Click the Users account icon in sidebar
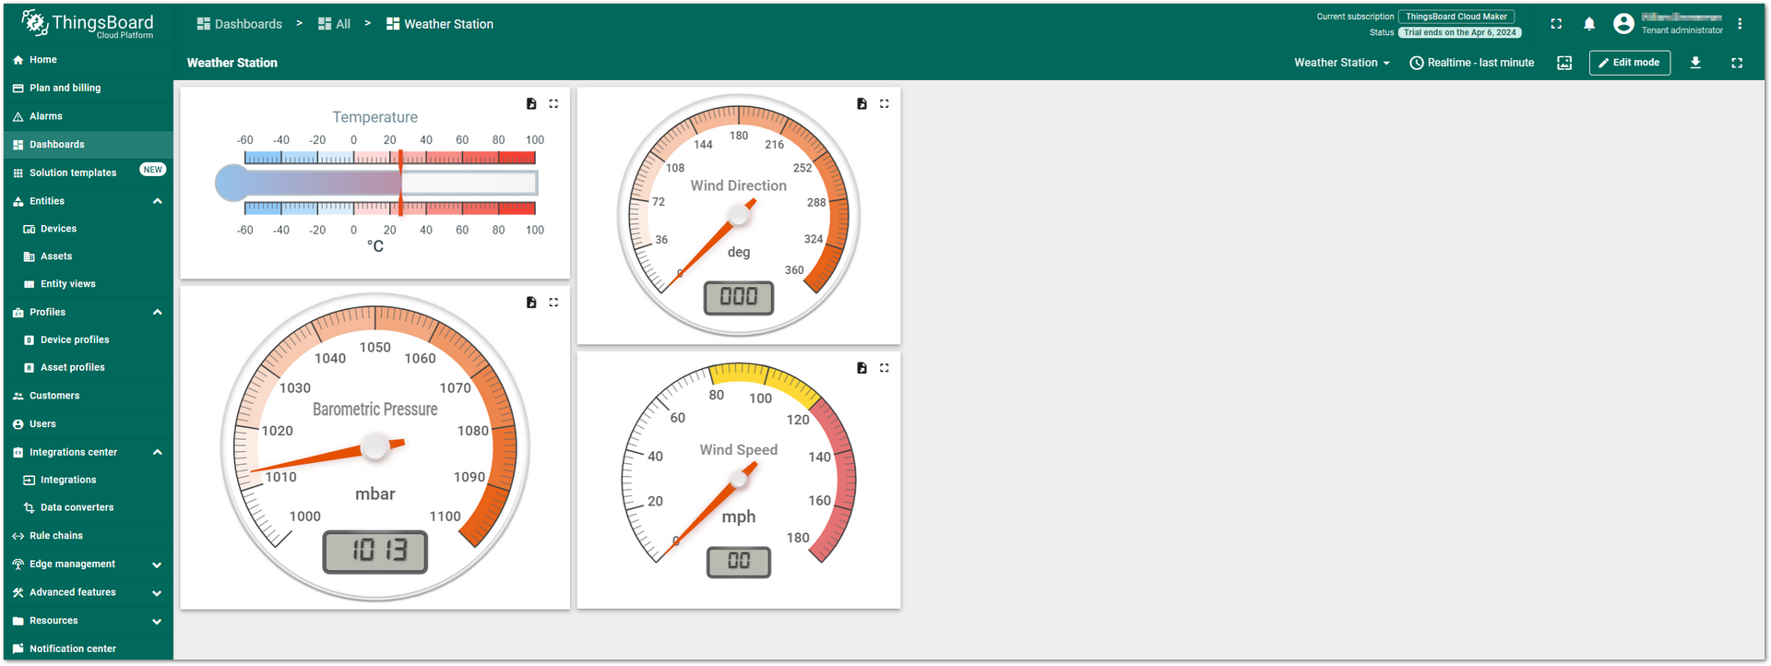The image size is (1771, 666). pyautogui.click(x=18, y=424)
